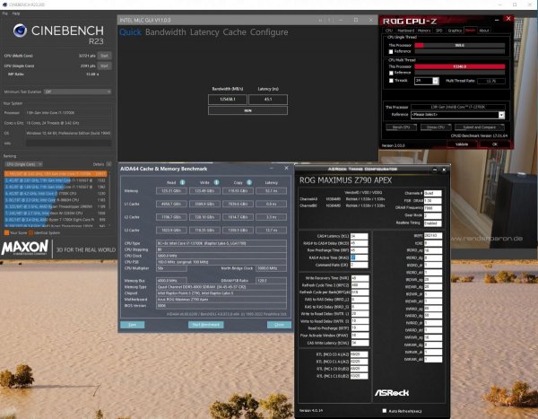Click AIDA64 Motherboard field 'Asus ROG Maximus Z790 Apex'
The height and width of the screenshot is (419, 538).
pyautogui.click(x=221, y=300)
